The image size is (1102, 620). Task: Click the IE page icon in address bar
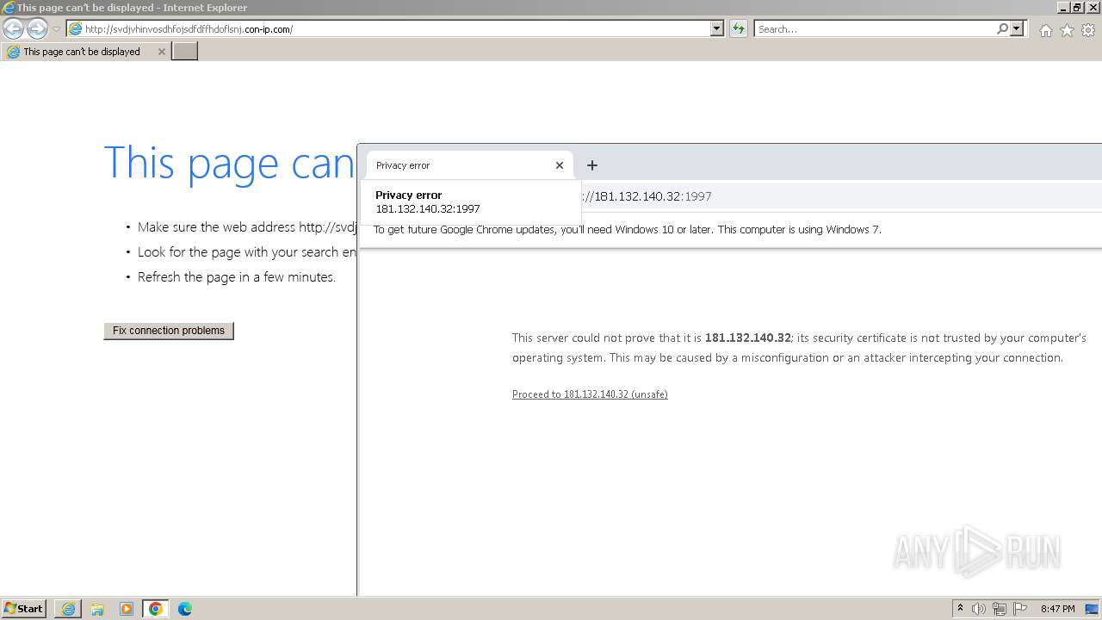click(x=76, y=29)
